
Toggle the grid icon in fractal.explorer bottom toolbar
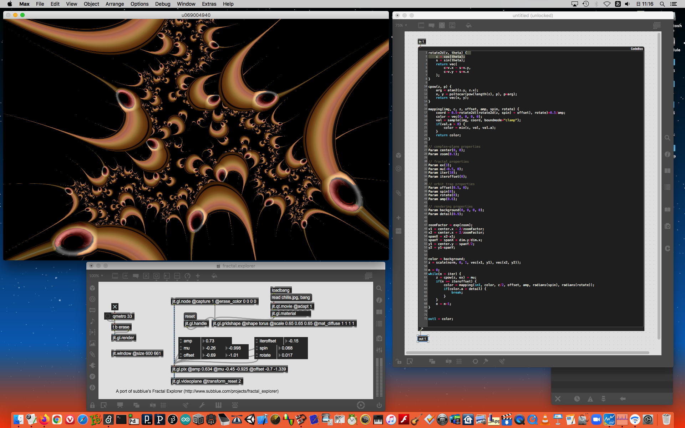pyautogui.click(x=163, y=405)
